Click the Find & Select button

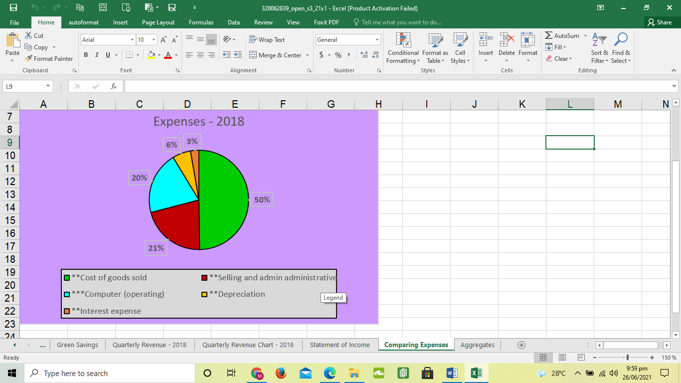(621, 47)
